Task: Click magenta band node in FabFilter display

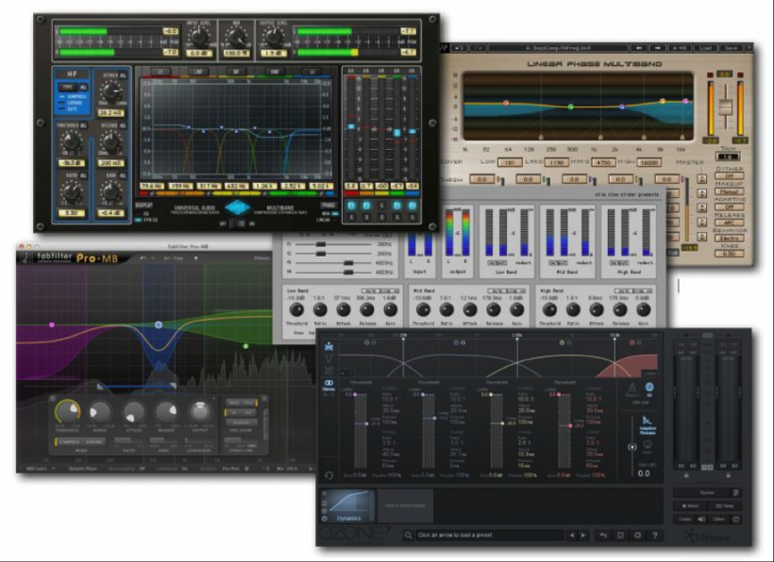Action: click(52, 325)
